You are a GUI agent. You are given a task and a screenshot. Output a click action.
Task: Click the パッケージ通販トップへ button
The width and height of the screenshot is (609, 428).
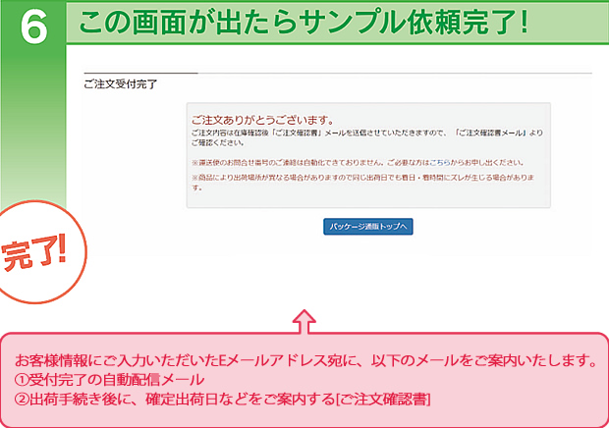tap(367, 227)
